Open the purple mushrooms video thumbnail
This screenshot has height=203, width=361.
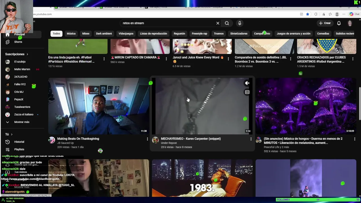click(x=306, y=106)
